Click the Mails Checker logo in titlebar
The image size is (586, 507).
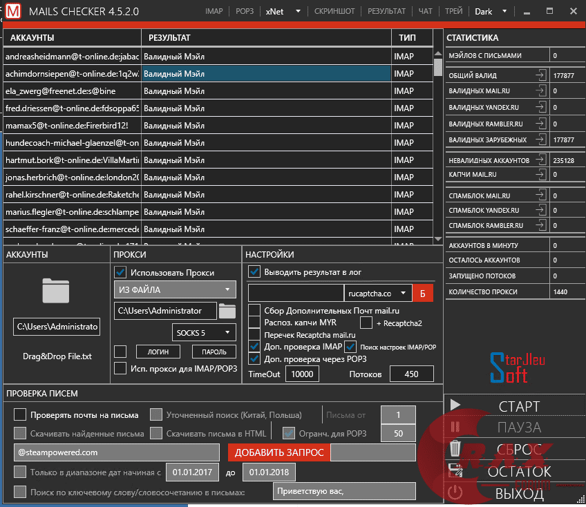(x=13, y=10)
